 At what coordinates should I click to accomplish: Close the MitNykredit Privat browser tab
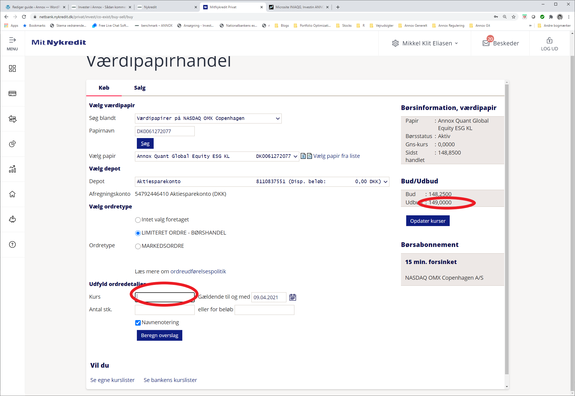[x=262, y=7]
